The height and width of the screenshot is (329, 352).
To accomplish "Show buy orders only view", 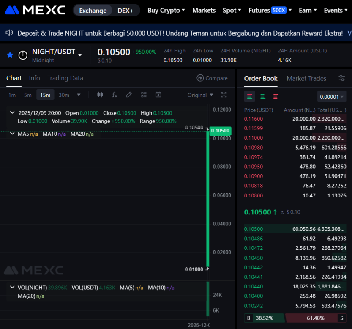I will [x=263, y=97].
